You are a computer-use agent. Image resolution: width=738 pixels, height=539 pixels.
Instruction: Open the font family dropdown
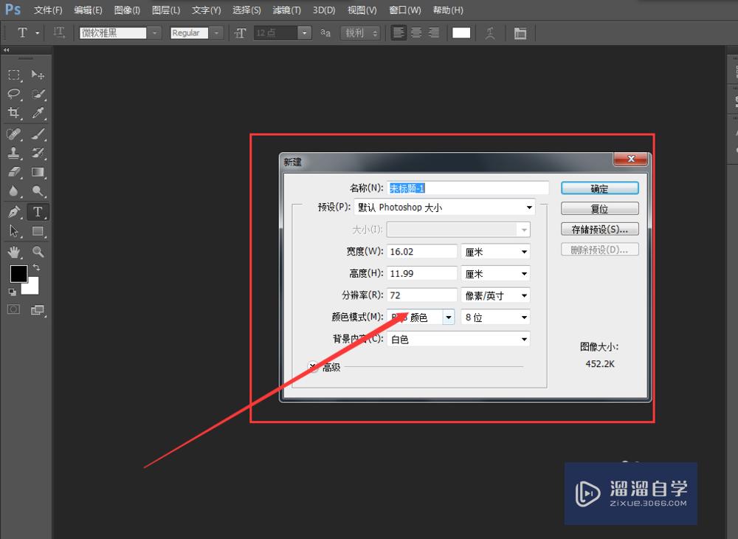coord(154,33)
